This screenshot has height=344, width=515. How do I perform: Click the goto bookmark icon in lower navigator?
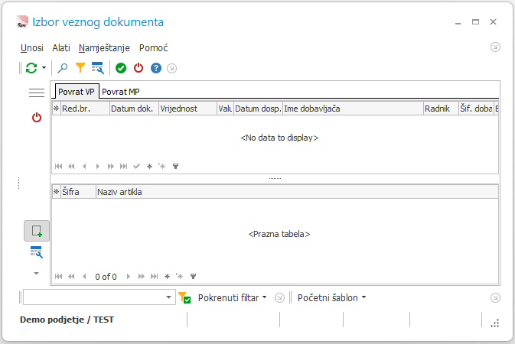180,277
